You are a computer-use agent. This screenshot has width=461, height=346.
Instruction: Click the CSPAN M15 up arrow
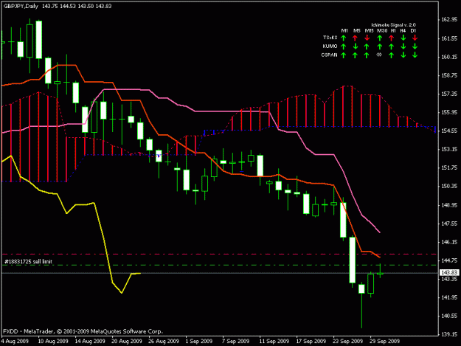[x=367, y=55]
